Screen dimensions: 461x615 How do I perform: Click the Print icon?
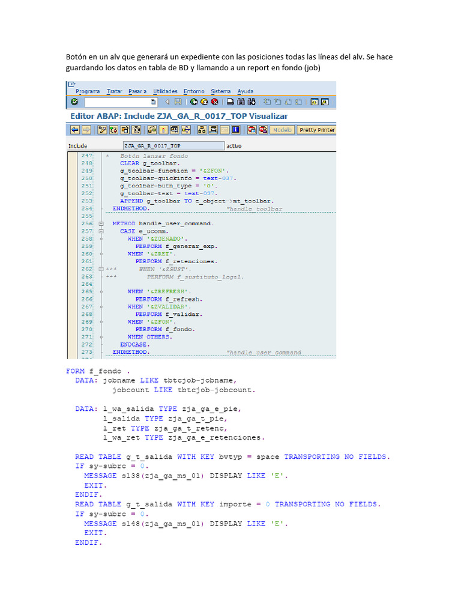point(230,102)
